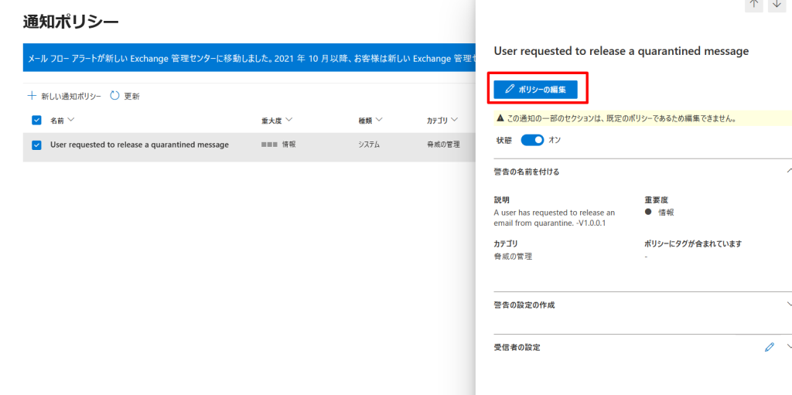Click the blue Exchange mail flow banner

click(x=247, y=58)
